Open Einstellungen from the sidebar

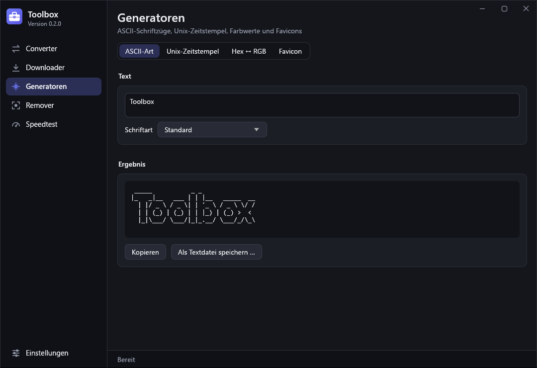(x=54, y=353)
